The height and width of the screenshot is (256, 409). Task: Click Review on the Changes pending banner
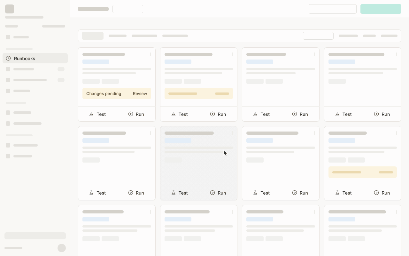[140, 93]
